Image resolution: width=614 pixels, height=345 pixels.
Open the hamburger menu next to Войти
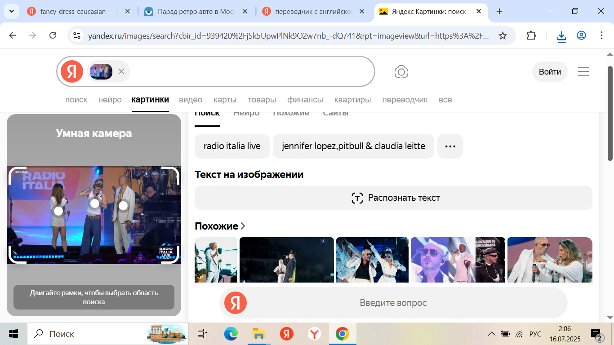coord(583,72)
